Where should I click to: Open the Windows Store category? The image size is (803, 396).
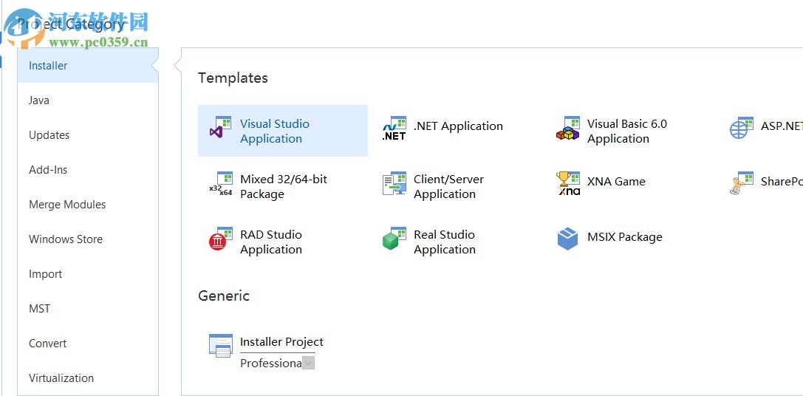point(88,239)
